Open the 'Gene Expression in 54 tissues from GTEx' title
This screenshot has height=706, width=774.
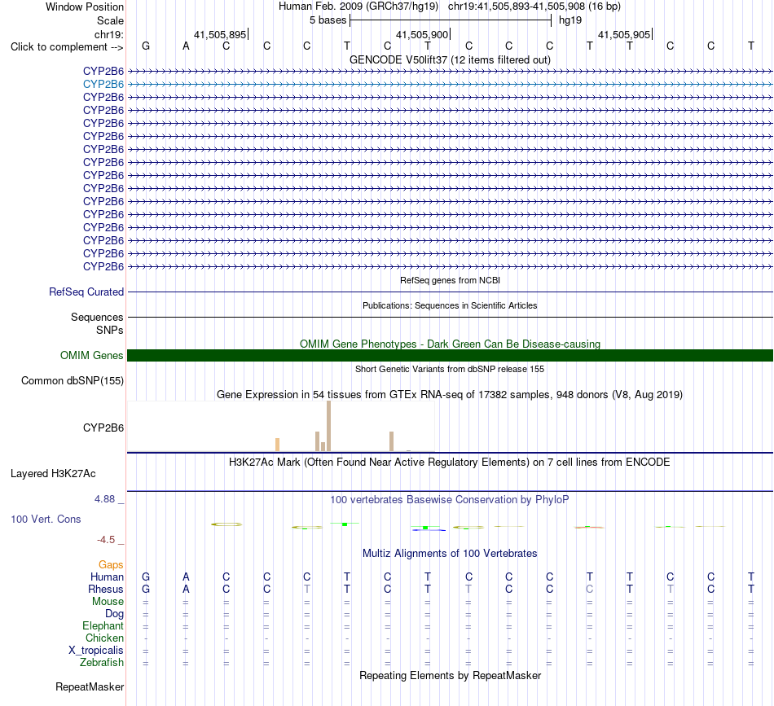click(450, 395)
